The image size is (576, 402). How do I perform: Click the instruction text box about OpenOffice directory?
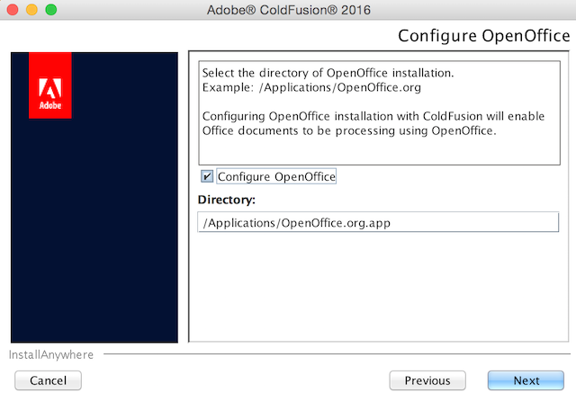(380, 113)
